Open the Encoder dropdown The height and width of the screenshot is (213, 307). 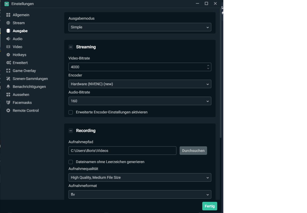(x=140, y=84)
